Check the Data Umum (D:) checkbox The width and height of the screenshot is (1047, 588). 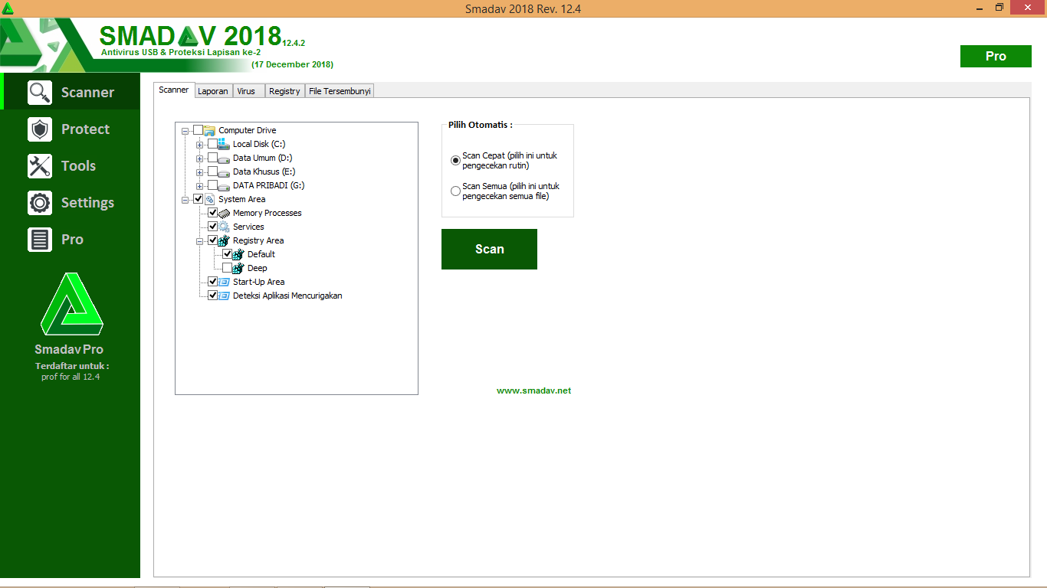coord(212,158)
